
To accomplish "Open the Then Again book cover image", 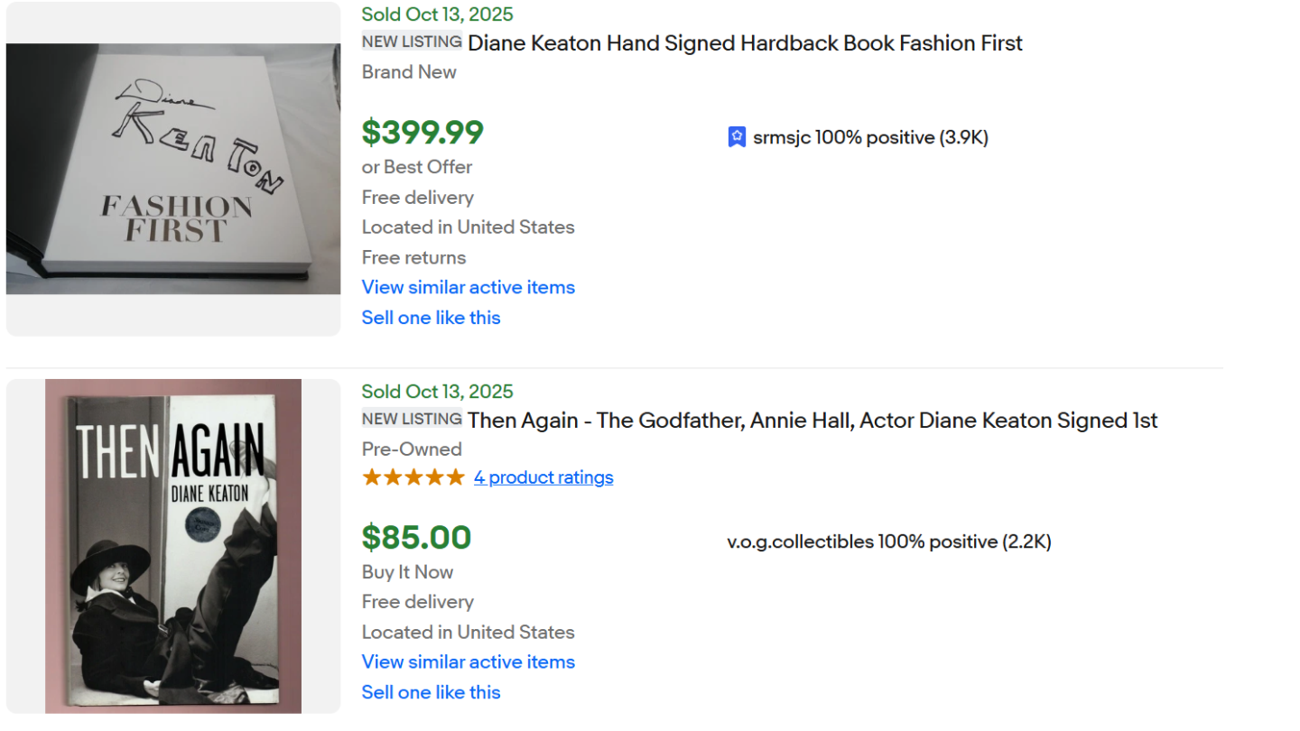I will tap(173, 546).
